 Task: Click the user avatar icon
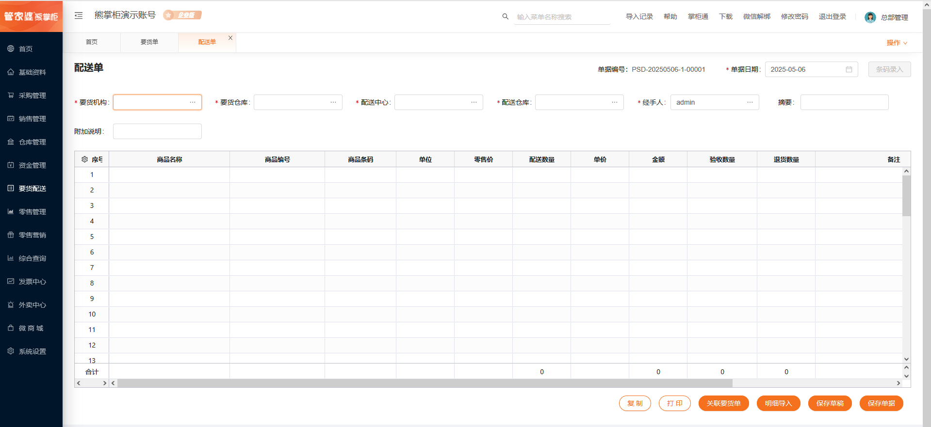[870, 17]
